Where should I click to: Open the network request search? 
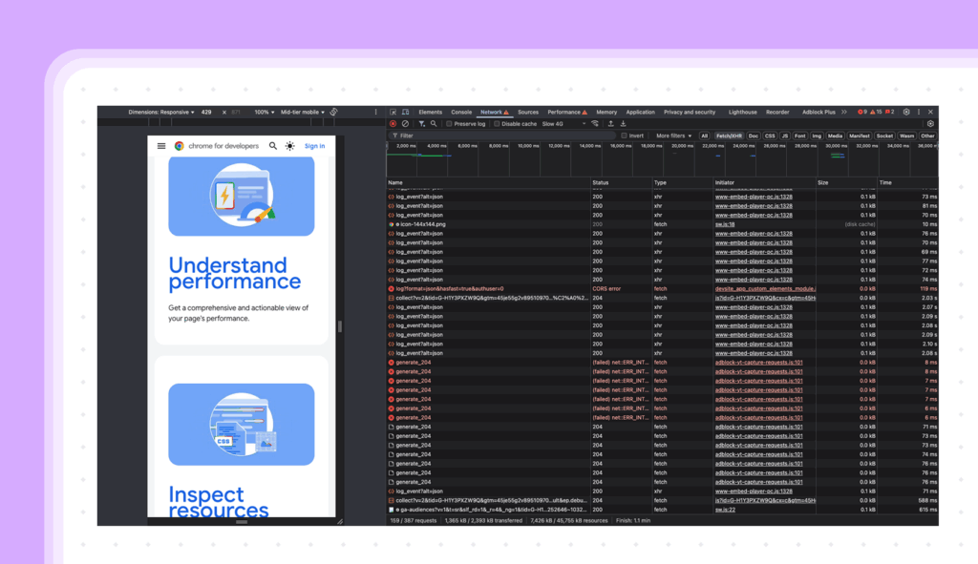point(433,124)
